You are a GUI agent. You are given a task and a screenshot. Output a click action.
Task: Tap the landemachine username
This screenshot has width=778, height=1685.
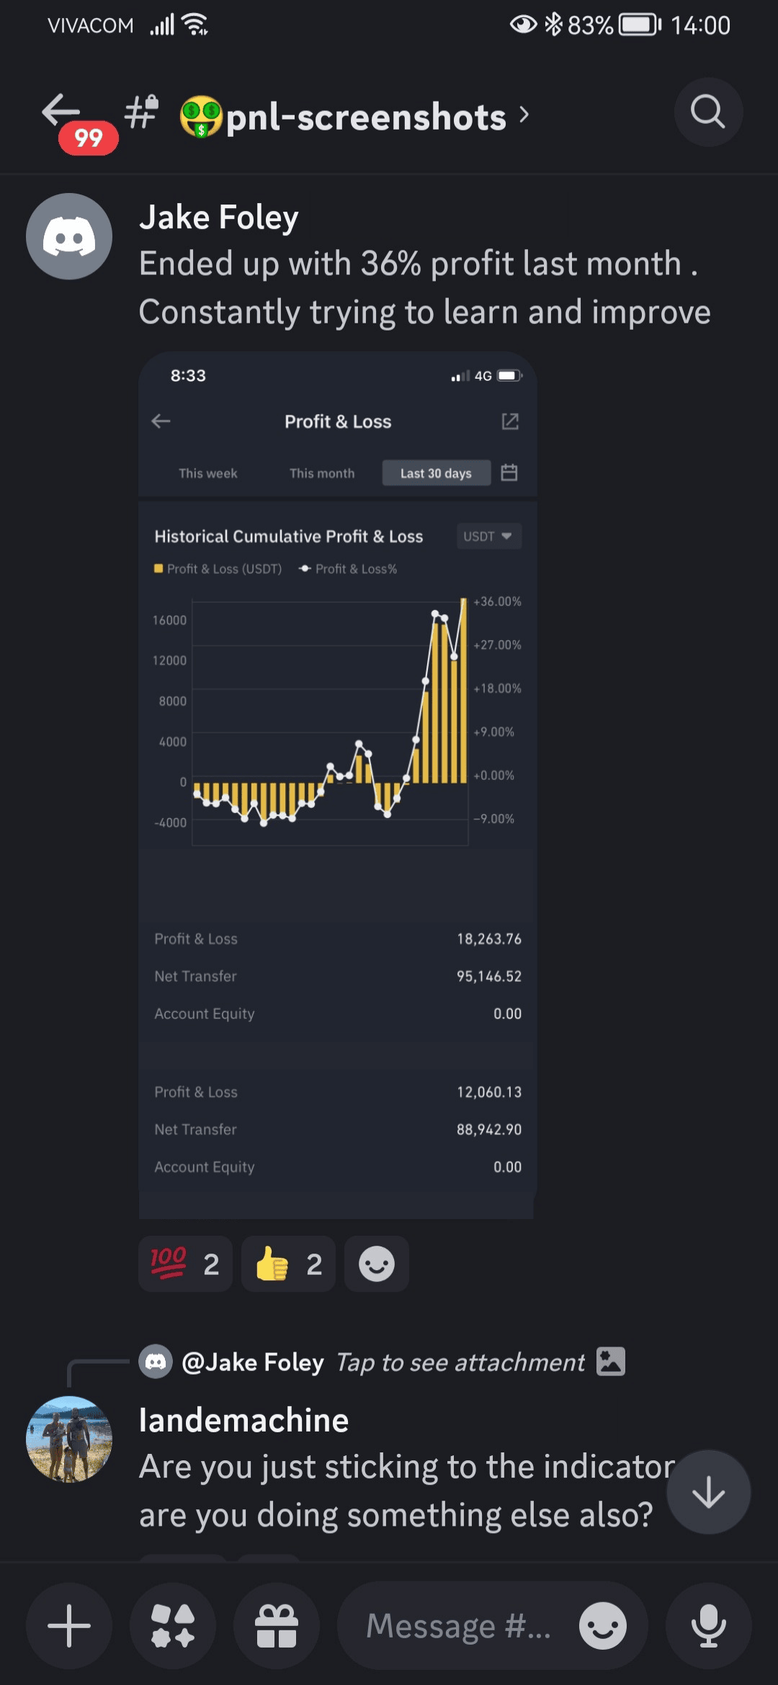click(243, 1420)
